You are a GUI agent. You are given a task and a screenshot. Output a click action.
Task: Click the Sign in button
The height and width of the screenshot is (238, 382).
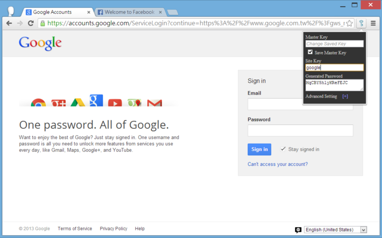click(x=259, y=149)
